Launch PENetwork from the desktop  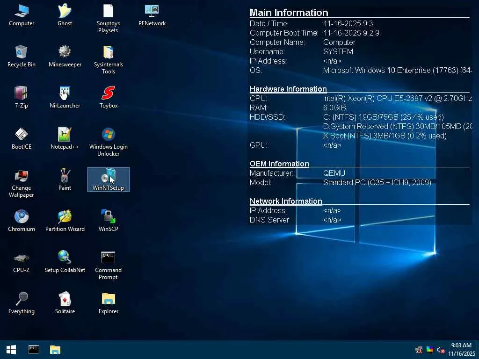(x=152, y=15)
